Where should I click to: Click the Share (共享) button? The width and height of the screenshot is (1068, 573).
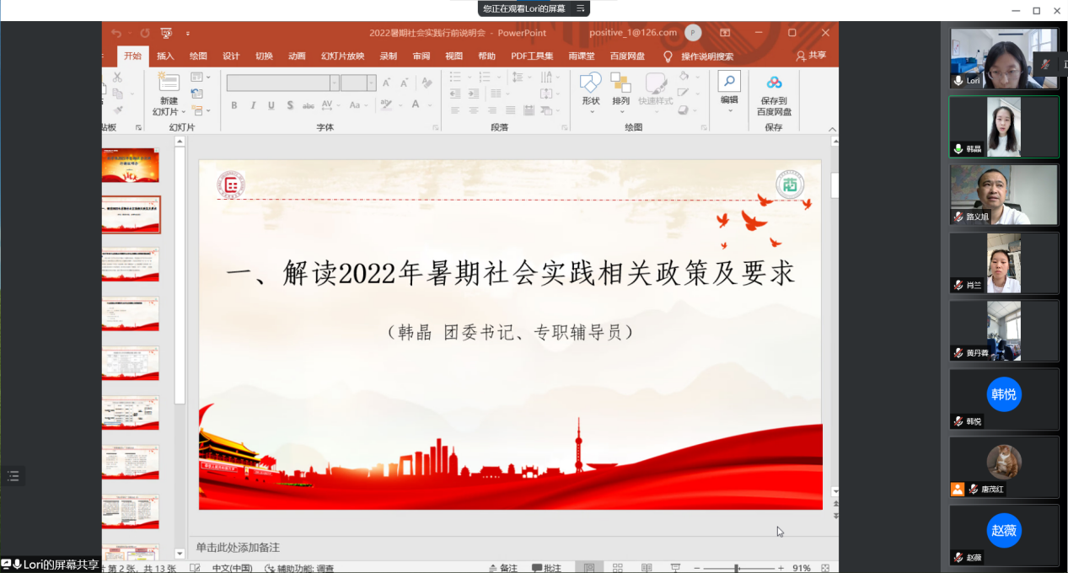811,56
